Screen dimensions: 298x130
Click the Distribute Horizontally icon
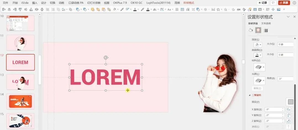36,9
